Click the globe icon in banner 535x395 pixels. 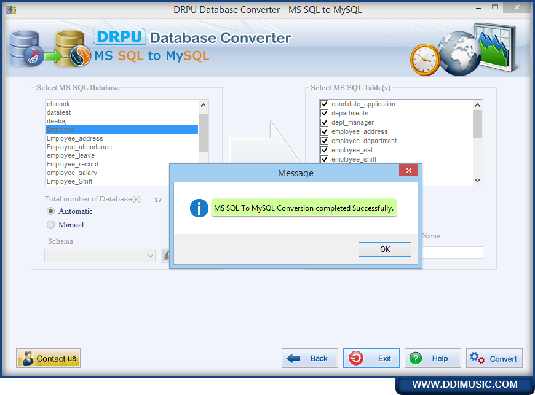pyautogui.click(x=459, y=53)
